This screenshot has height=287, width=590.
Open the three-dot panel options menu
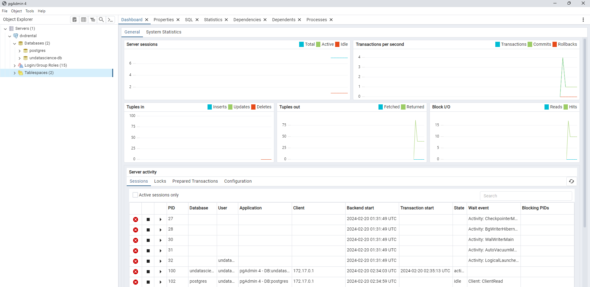pos(583,20)
